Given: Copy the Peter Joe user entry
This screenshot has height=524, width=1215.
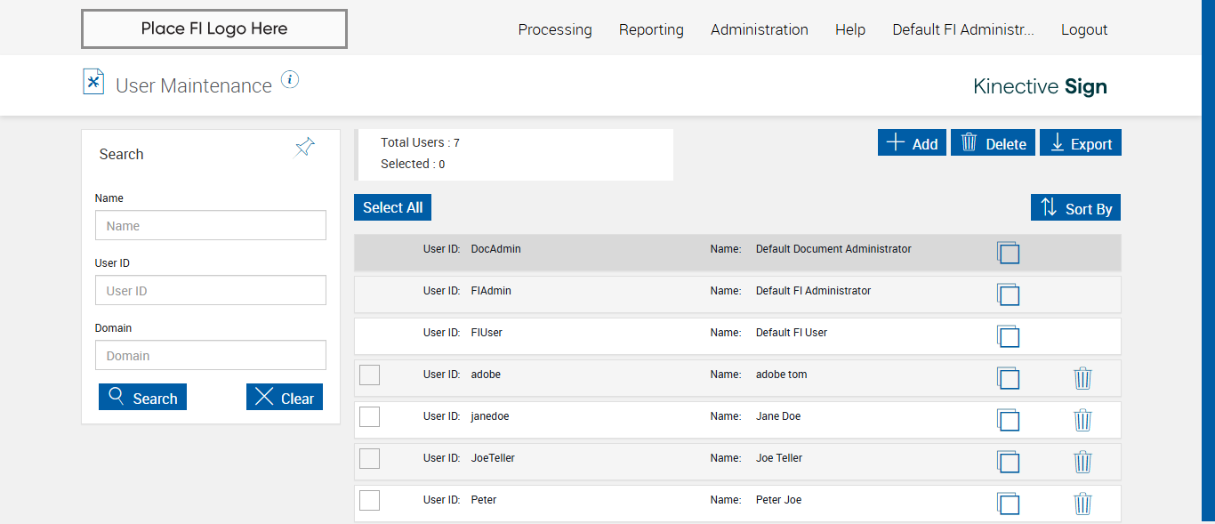Looking at the screenshot, I should [1008, 504].
